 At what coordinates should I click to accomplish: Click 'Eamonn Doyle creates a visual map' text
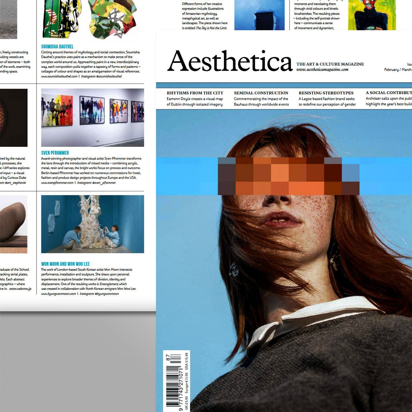(x=195, y=99)
